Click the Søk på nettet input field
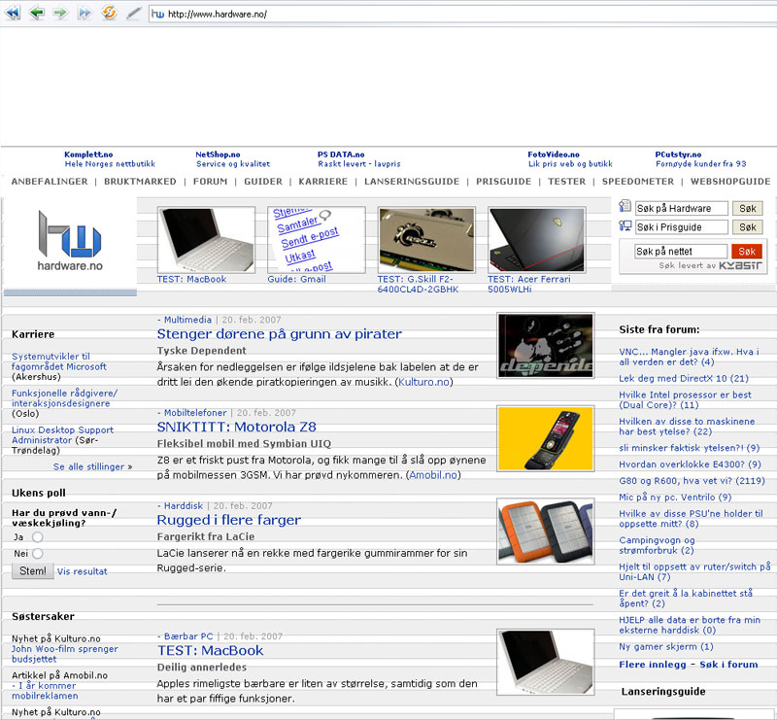Viewport: 777px width, 720px height. [x=681, y=251]
